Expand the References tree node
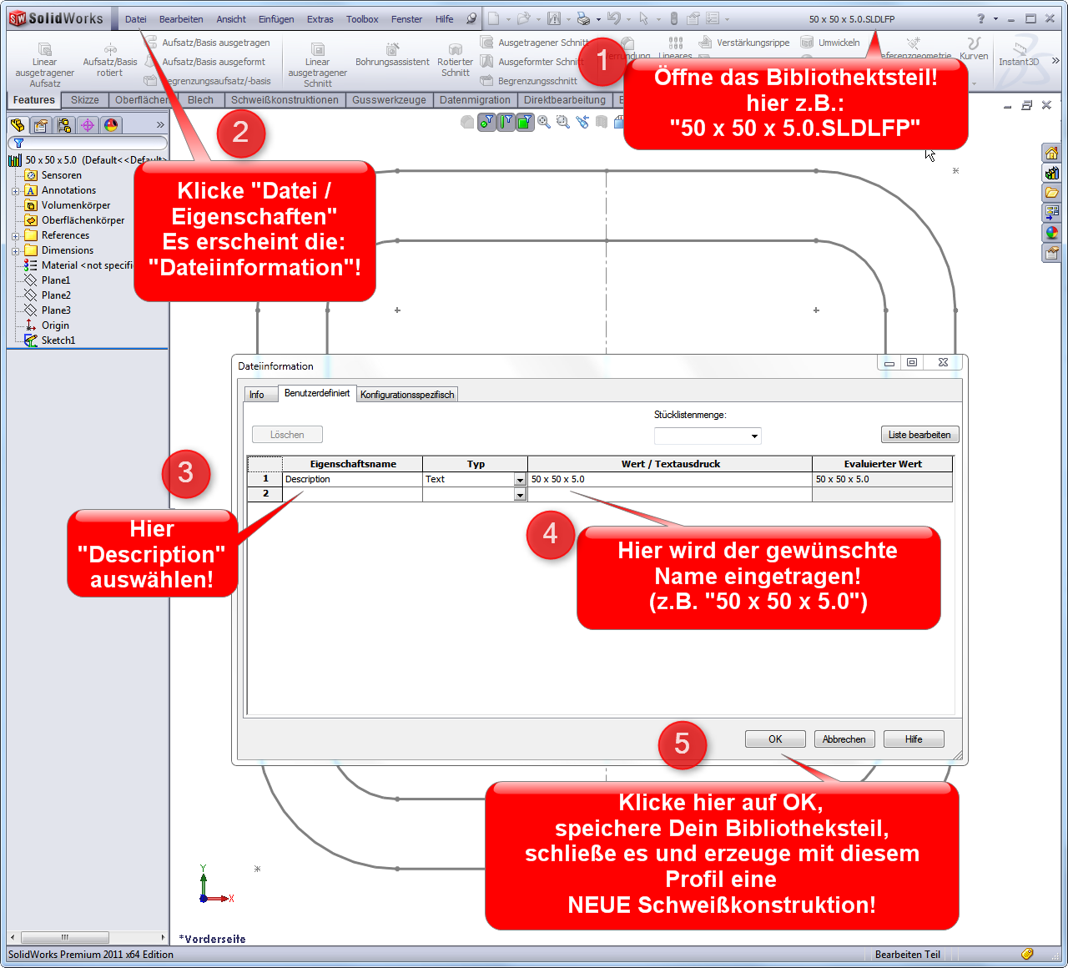Screen dimensions: 1068x968 [x=15, y=236]
